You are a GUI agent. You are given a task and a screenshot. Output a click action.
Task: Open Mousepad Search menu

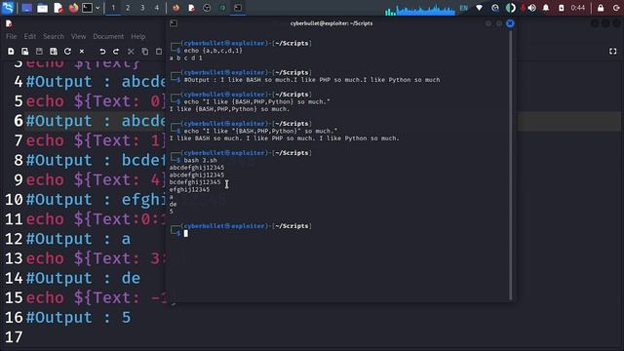tap(54, 36)
